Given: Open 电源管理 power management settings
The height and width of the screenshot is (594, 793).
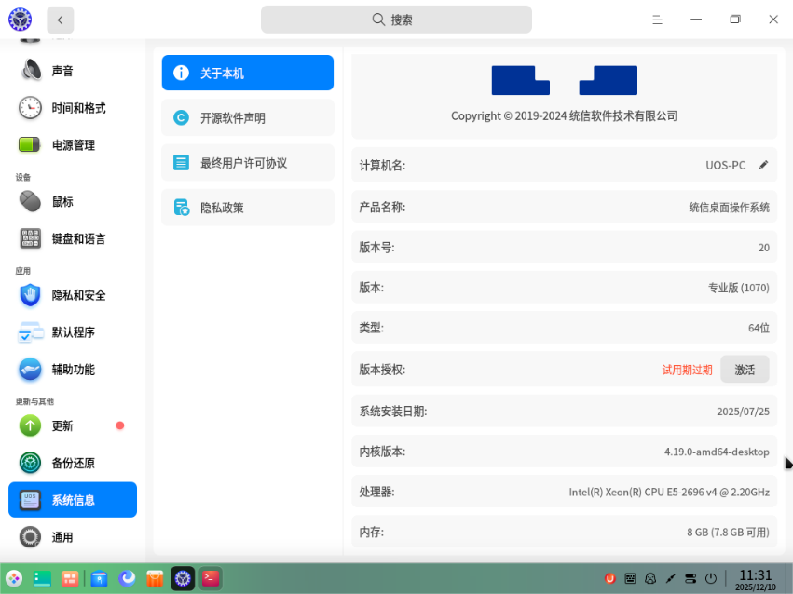Looking at the screenshot, I should click(73, 144).
